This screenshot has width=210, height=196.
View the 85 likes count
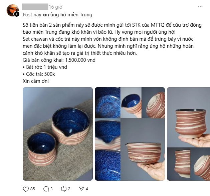coord(32,189)
